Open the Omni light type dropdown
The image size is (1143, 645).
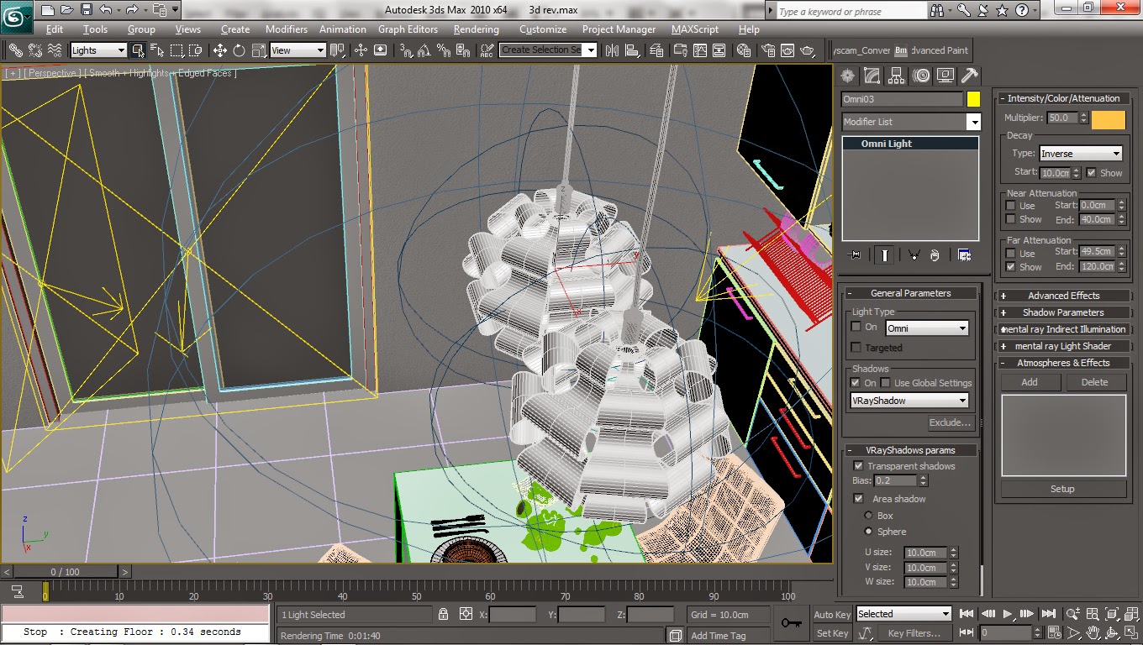[x=927, y=328]
